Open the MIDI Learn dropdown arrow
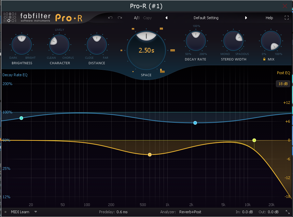293x217 pixels. 36,212
